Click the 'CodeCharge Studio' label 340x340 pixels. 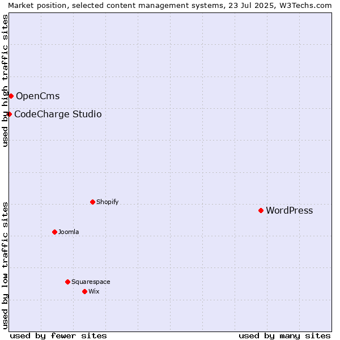pos(58,114)
